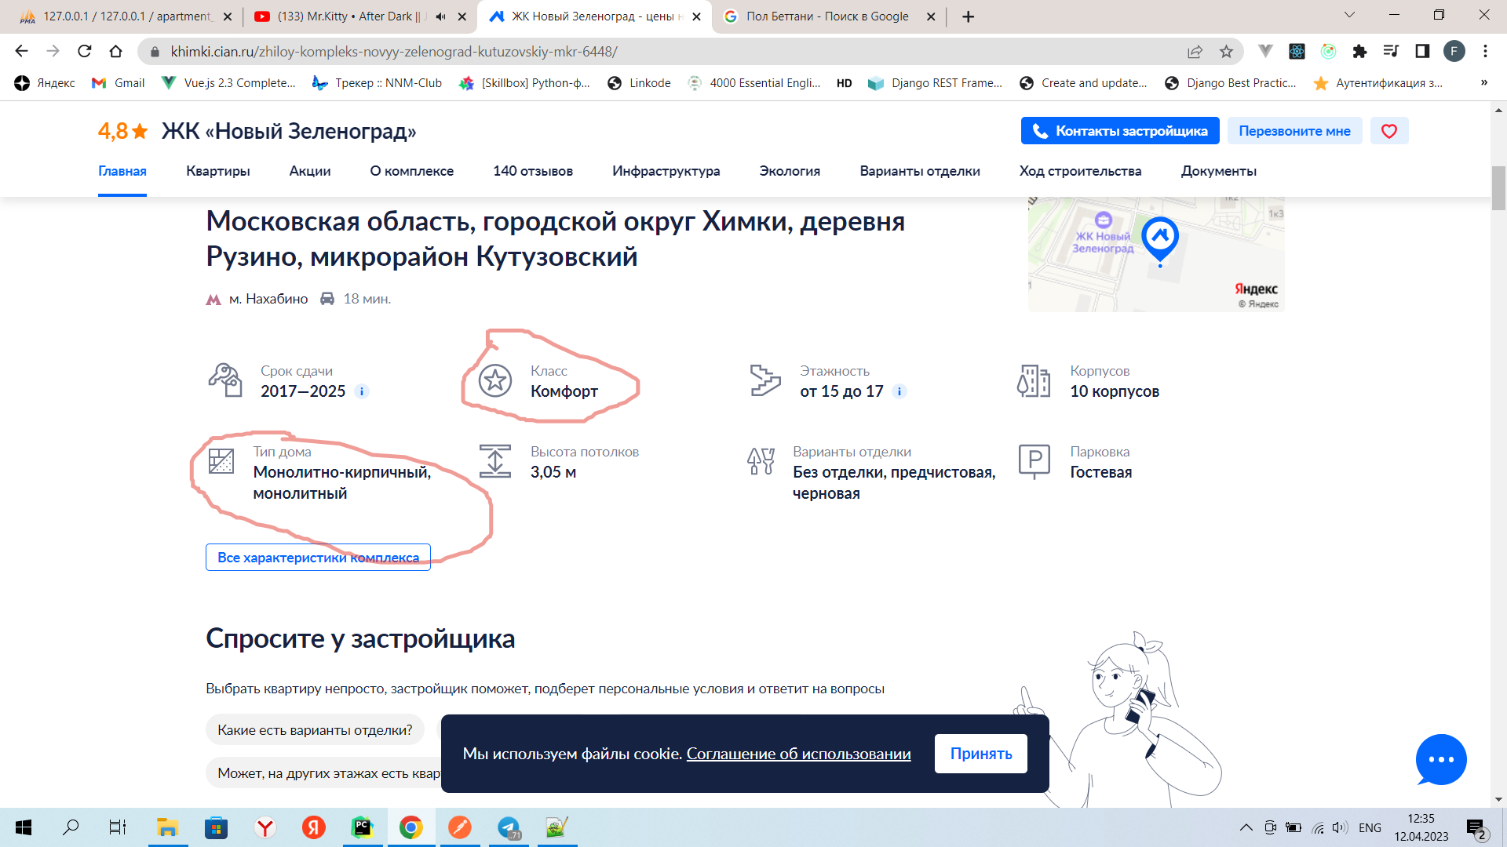1507x847 pixels.
Task: Click info icon next to 2017—2025
Action: [x=362, y=391]
